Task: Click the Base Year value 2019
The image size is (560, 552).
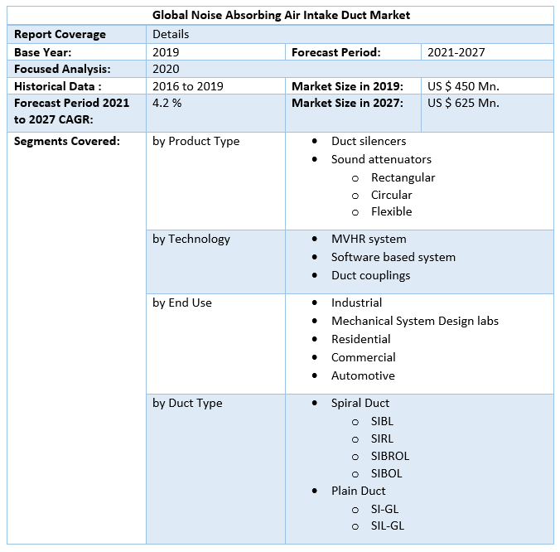Action: coord(166,51)
